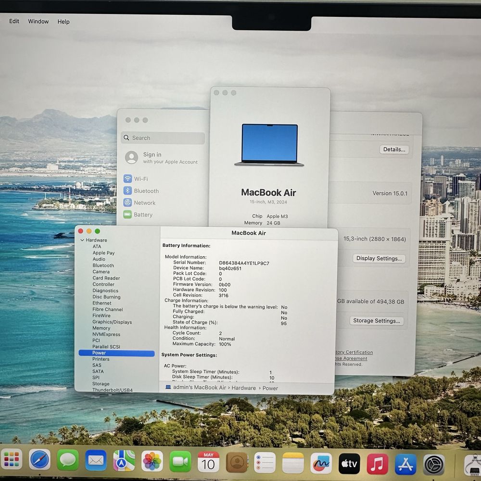This screenshot has width=481, height=481.
Task: Sign in with your Apple Account
Action: coord(170,158)
